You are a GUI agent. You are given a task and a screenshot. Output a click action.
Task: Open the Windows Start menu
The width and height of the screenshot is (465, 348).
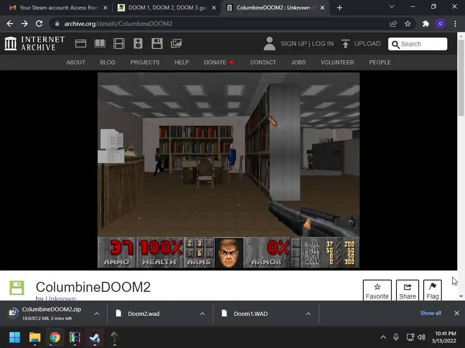pos(15,337)
